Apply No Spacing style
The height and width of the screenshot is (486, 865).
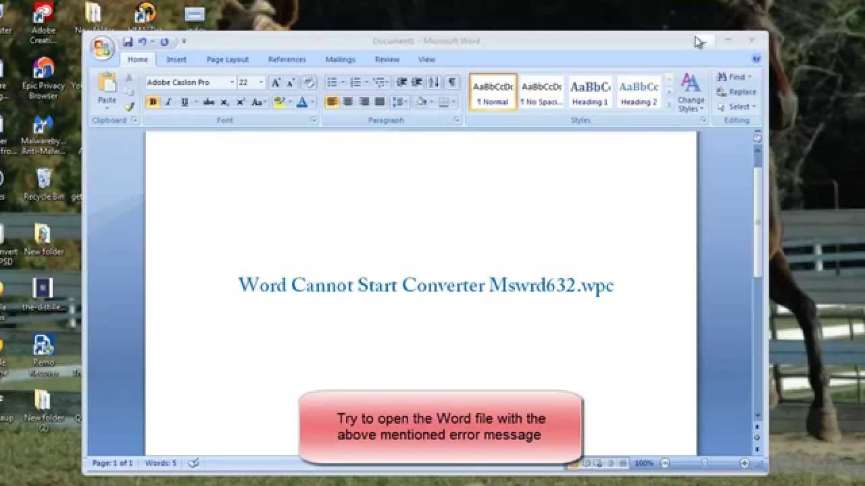point(541,92)
